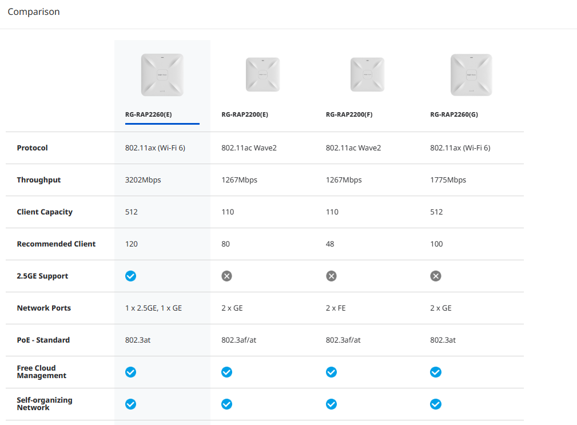The image size is (577, 425).
Task: Click the Comparison section heading
Action: click(x=34, y=12)
